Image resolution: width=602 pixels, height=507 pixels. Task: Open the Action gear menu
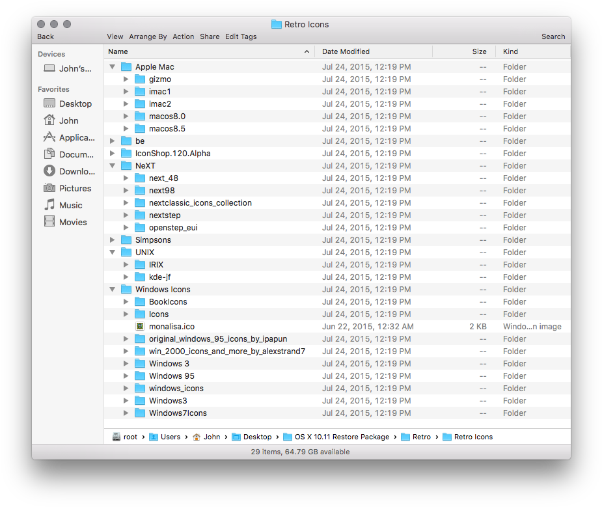[183, 36]
